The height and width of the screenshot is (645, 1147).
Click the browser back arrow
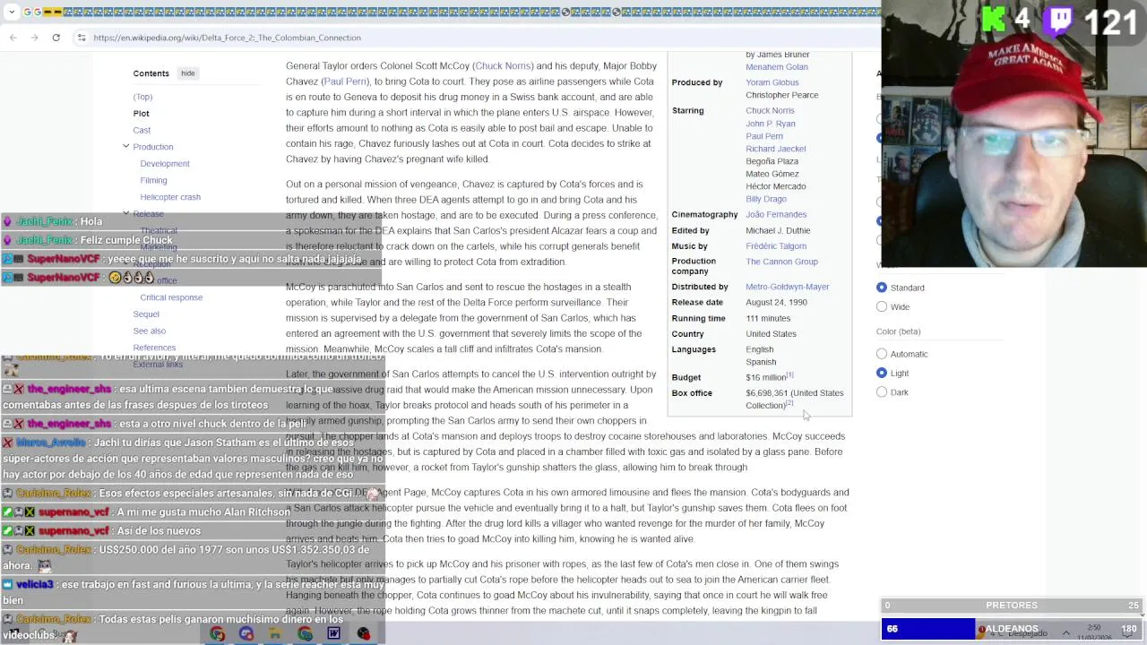point(13,38)
